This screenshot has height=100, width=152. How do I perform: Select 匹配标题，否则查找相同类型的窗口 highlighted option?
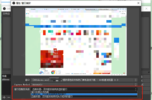pos(84,94)
